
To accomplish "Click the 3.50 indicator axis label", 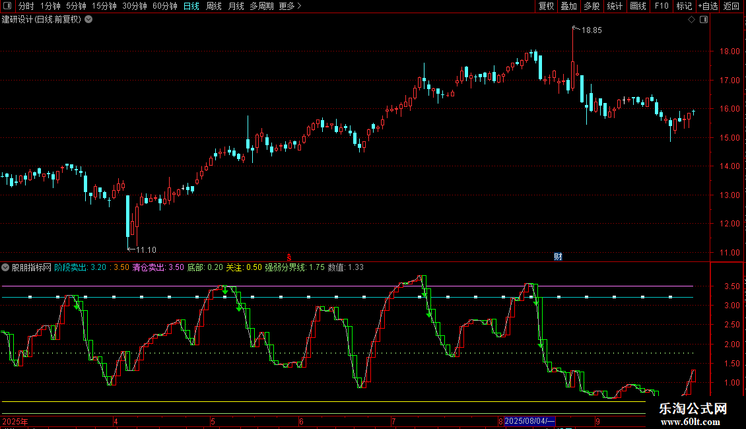I will 731,286.
